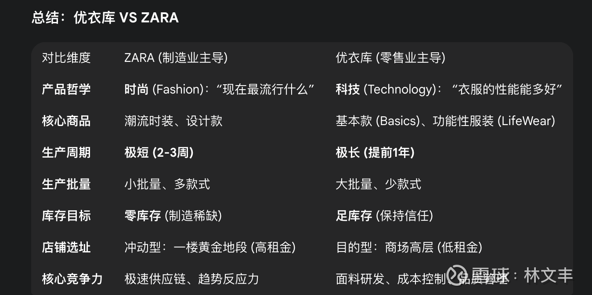
Task: Click the 库存目标 row label
Action: (66, 216)
